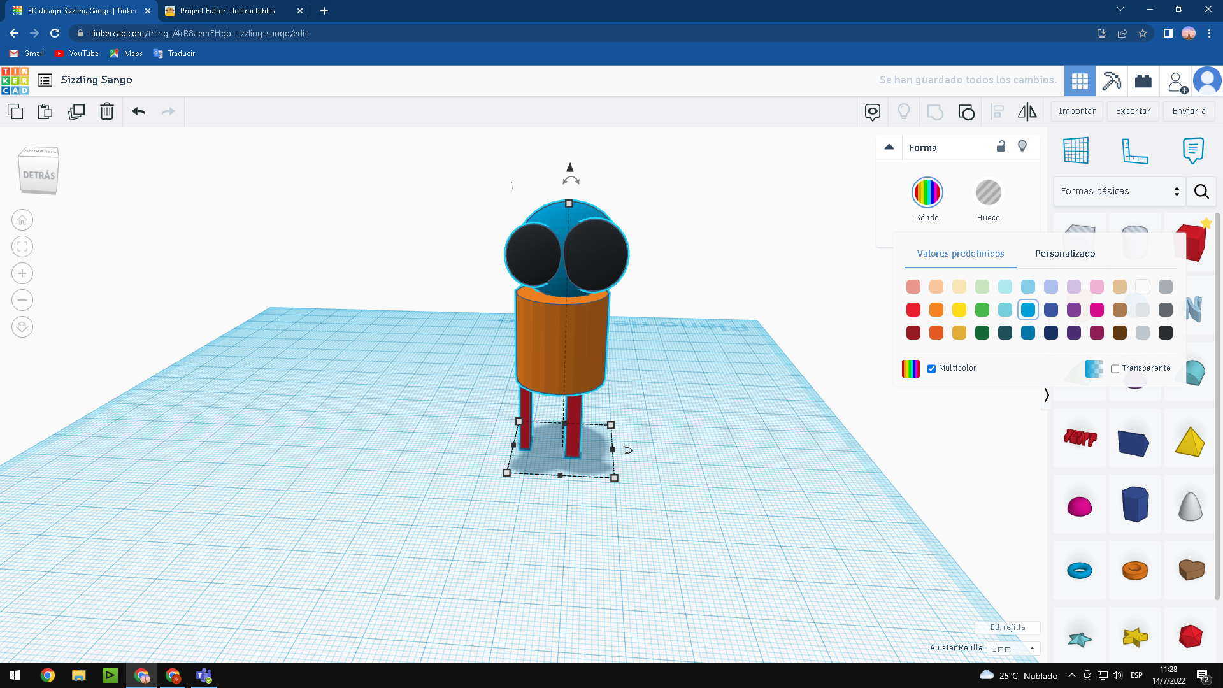1223x688 pixels.
Task: Enable the Transparente checkbox
Action: (1115, 369)
